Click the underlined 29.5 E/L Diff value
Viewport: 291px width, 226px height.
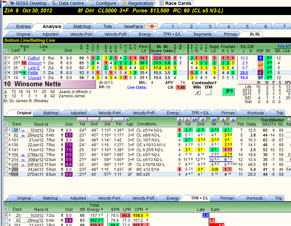tap(244, 73)
